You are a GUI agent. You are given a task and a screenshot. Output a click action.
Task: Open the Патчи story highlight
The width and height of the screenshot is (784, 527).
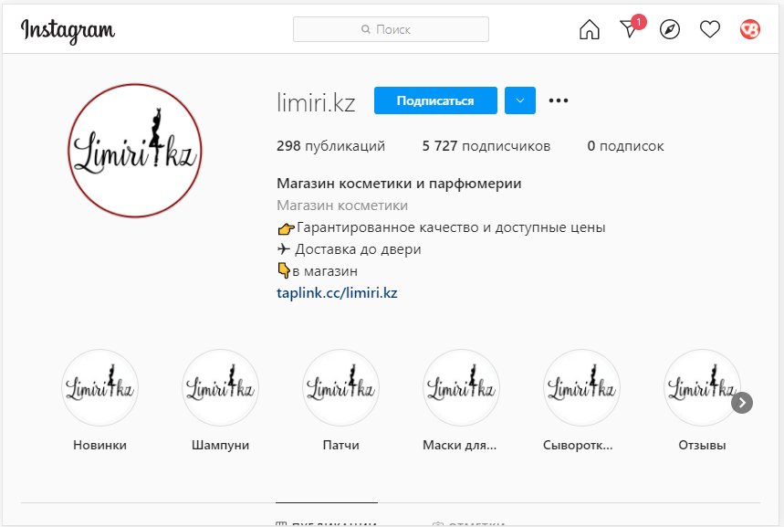(340, 388)
